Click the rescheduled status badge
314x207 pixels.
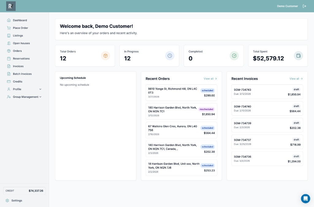point(206,109)
